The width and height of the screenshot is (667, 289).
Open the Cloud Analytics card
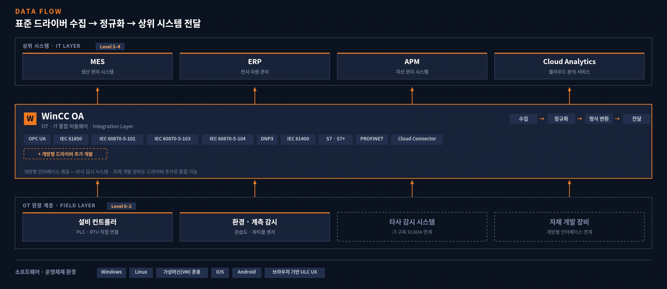[569, 66]
